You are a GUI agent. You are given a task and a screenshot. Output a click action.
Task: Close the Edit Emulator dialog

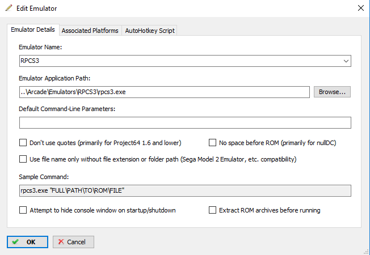(x=360, y=8)
